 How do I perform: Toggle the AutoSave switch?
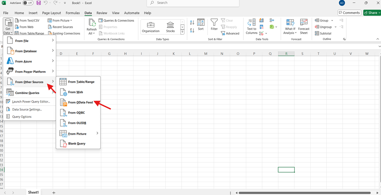tap(28, 3)
